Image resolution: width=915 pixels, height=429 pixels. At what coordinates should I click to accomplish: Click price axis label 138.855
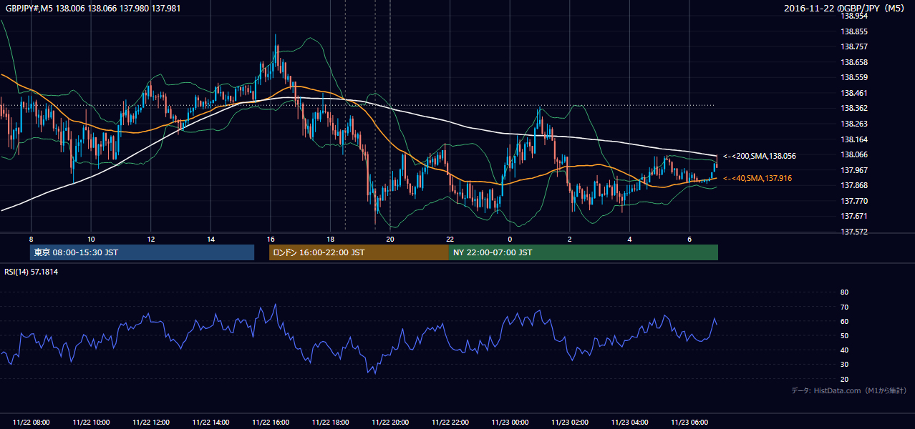click(854, 31)
